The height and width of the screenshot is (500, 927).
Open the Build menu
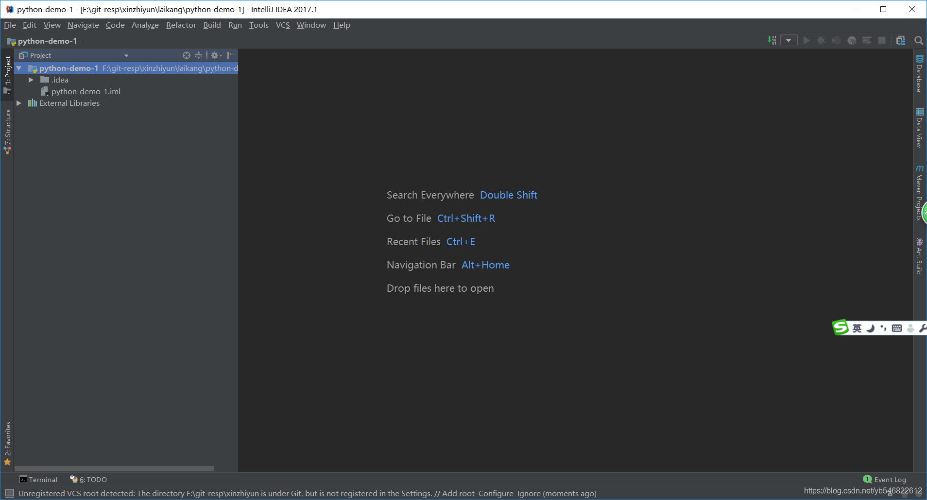click(x=212, y=25)
